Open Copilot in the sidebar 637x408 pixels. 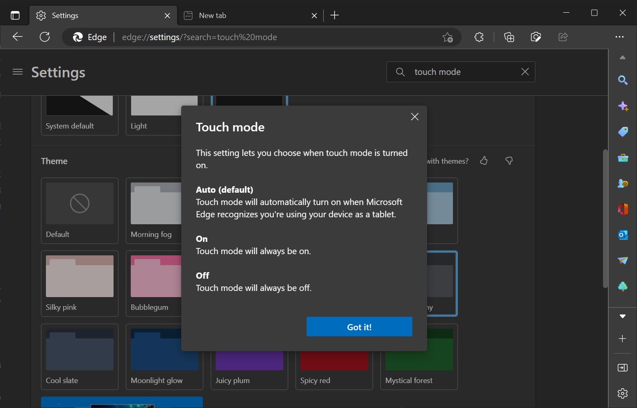(623, 106)
